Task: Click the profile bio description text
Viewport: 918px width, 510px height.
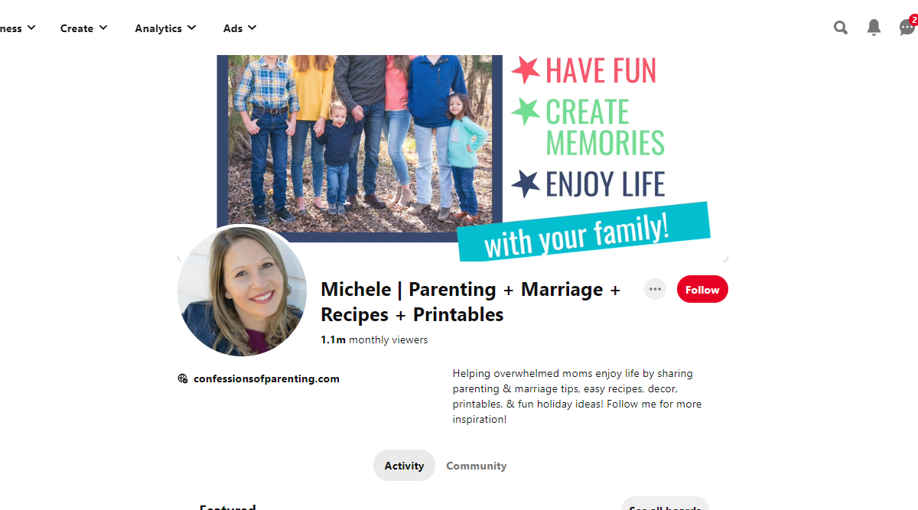Action: pos(578,396)
